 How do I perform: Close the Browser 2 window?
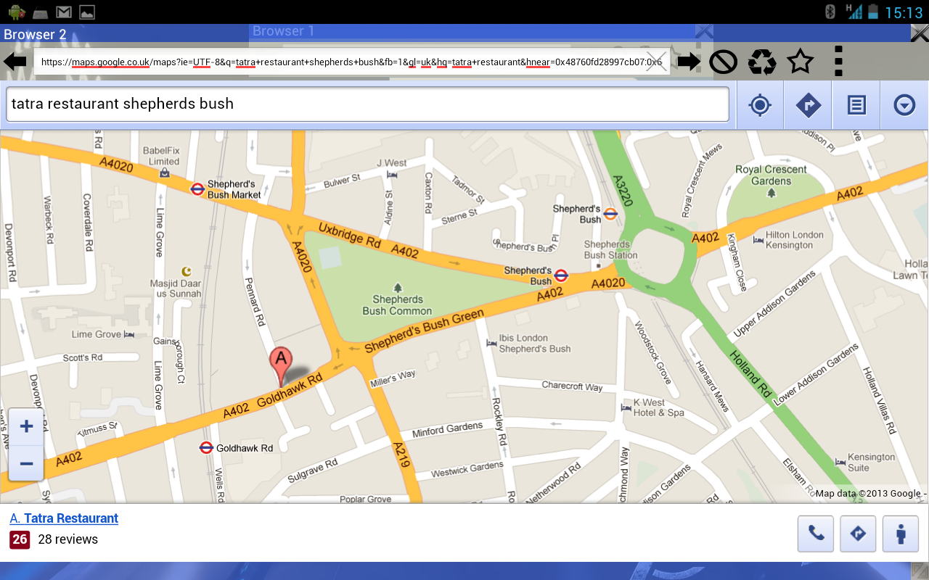(919, 33)
